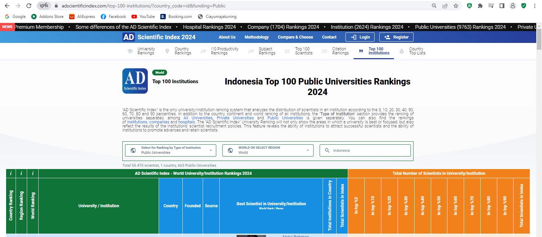Open the browser extensions puzzle icon
The width and height of the screenshot is (542, 237).
coord(480,6)
